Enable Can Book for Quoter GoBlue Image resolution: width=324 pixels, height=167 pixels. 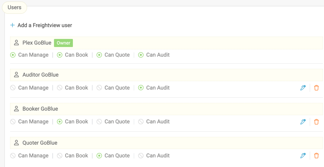(x=60, y=156)
